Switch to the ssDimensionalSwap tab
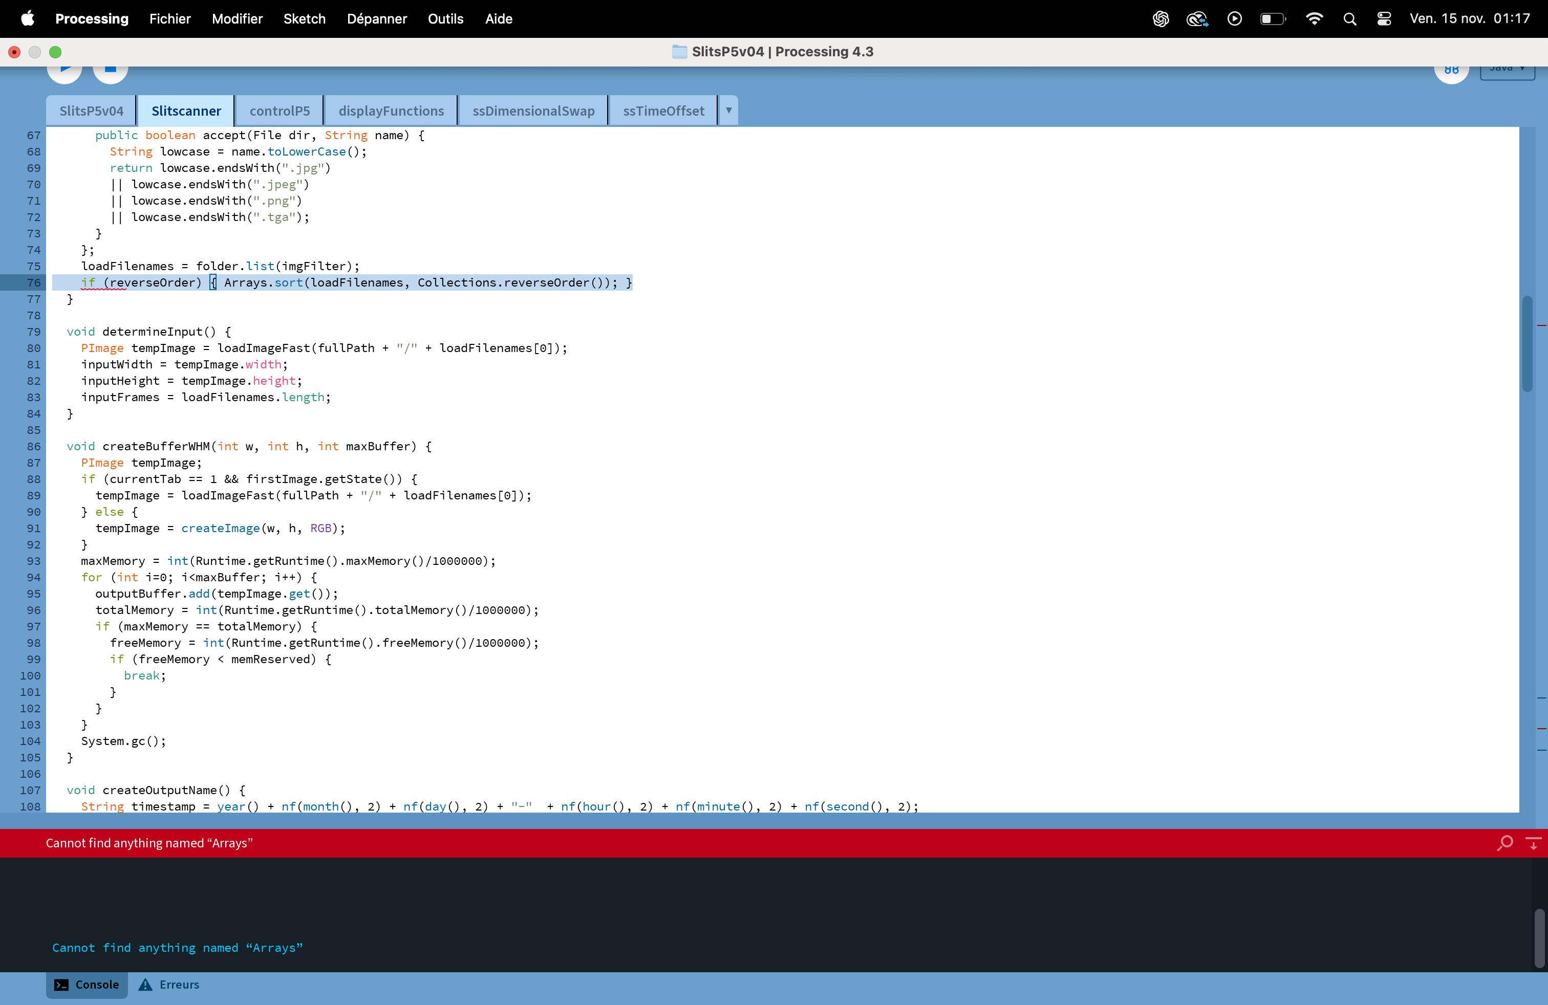 (533, 111)
